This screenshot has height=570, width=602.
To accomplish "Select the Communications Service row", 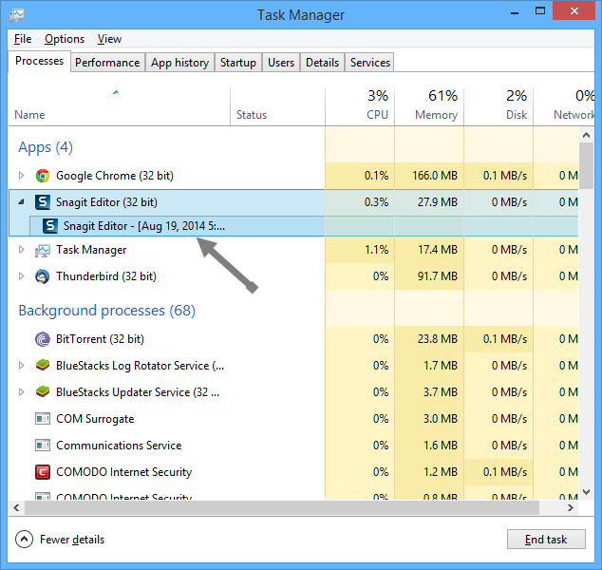I will (x=293, y=446).
